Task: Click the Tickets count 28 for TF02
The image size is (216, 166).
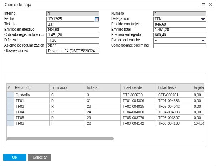Action: (103, 106)
